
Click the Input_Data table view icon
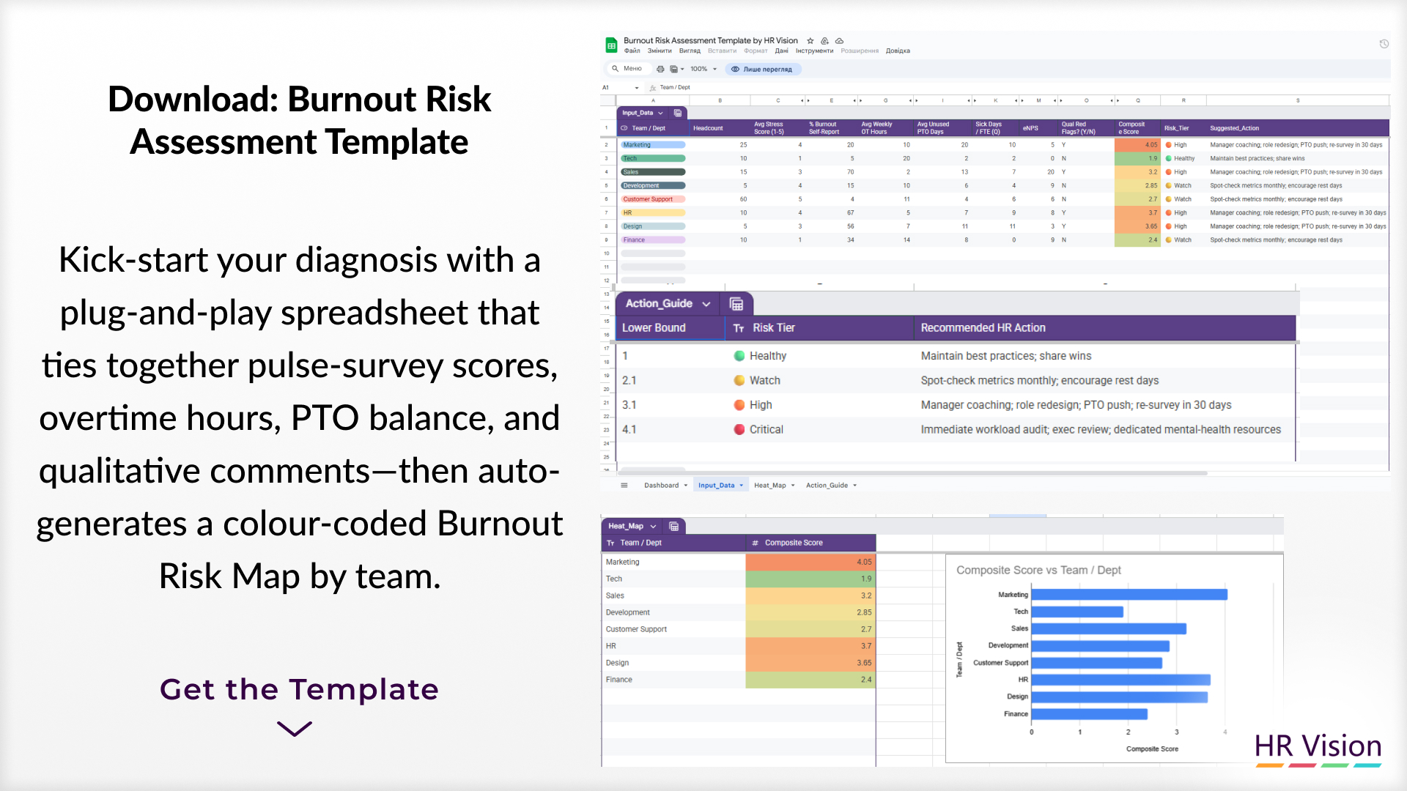[x=678, y=113]
